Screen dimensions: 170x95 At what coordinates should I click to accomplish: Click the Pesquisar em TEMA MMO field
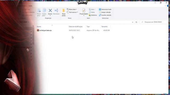[154, 22]
